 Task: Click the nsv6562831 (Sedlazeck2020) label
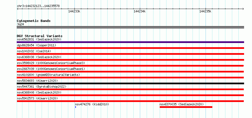click(39, 39)
